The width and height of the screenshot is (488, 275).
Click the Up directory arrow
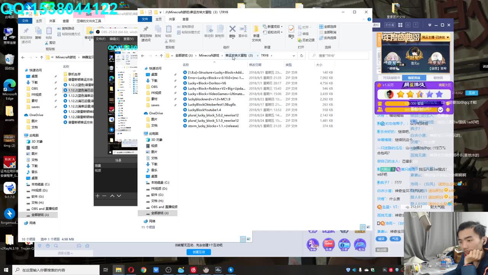tap(161, 55)
